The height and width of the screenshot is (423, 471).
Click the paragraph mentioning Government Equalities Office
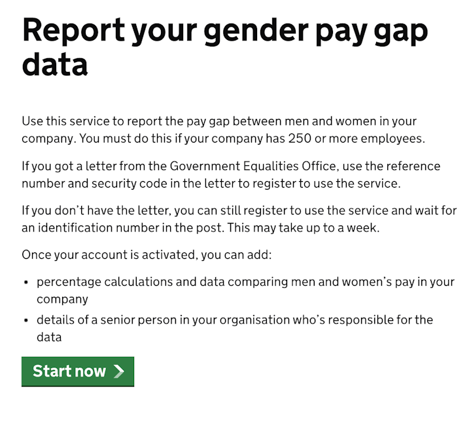click(231, 175)
